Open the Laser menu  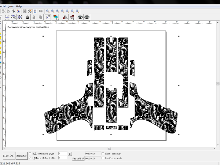[11, 6]
